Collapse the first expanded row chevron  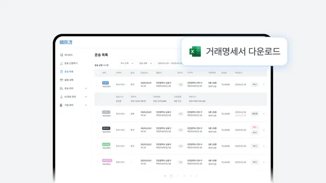[x=264, y=84]
